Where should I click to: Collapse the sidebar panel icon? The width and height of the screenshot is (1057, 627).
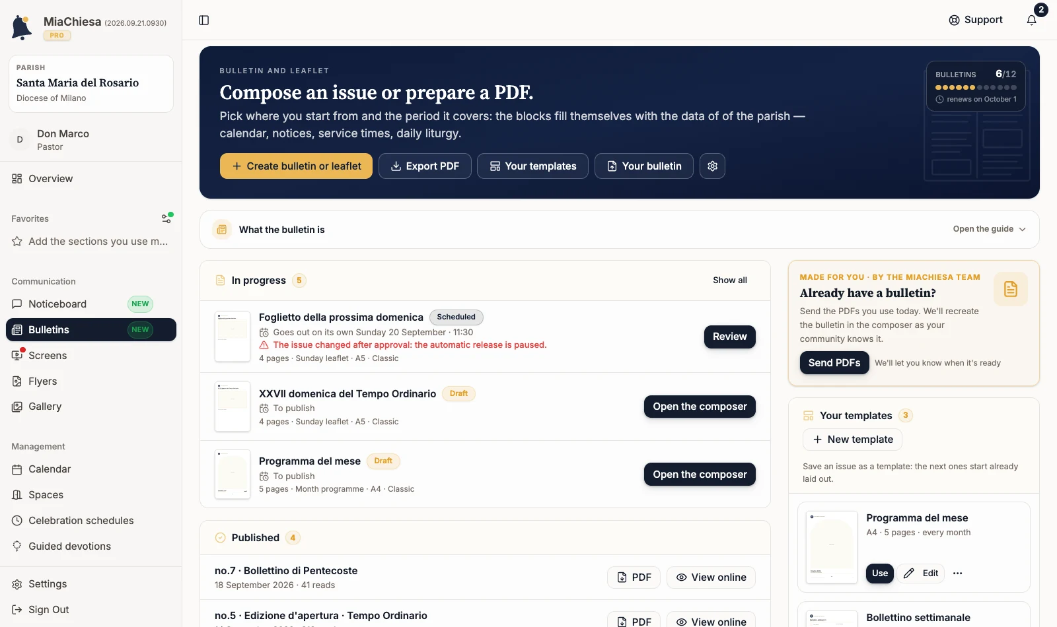204,20
